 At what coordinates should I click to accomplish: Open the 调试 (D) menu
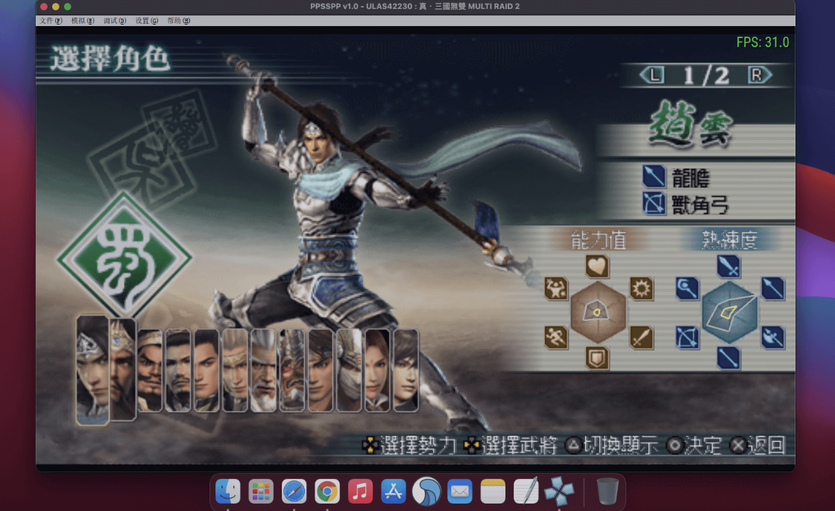(115, 21)
